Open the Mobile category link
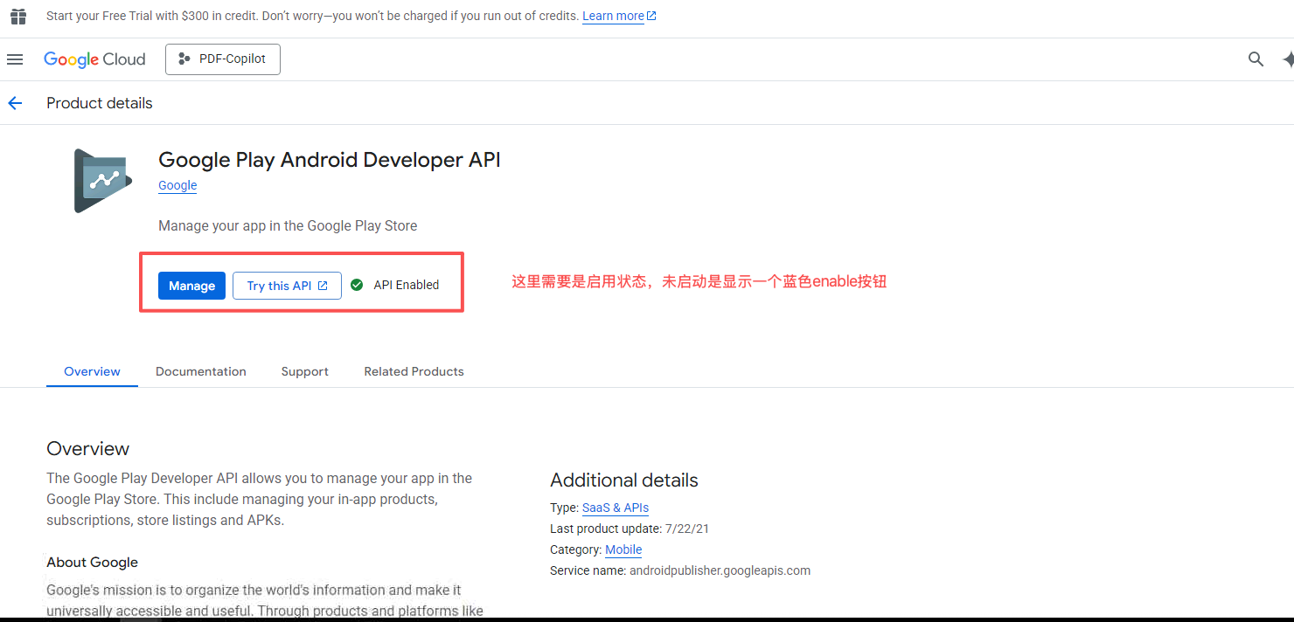This screenshot has height=622, width=1294. (x=623, y=549)
